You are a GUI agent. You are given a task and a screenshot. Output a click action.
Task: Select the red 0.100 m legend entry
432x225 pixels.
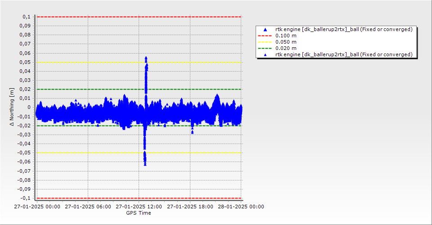286,36
